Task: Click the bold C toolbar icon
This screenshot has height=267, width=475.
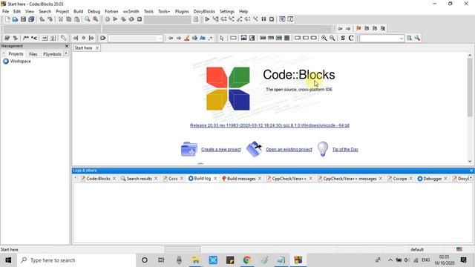Action: tap(351, 38)
